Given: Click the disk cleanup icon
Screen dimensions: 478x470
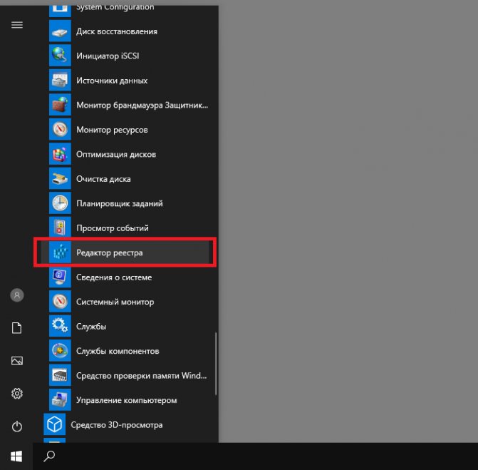Looking at the screenshot, I should [60, 178].
